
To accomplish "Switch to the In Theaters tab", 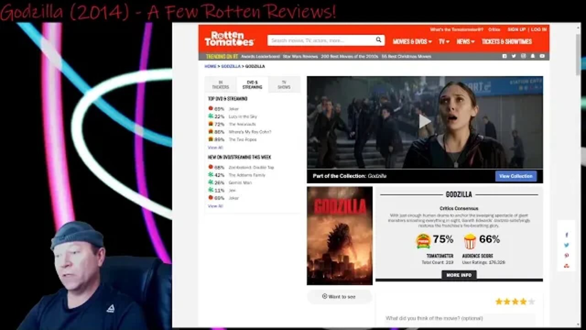I will (x=220, y=85).
